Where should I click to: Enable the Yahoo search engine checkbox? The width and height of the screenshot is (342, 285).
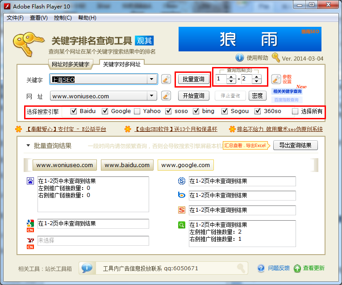coord(138,111)
